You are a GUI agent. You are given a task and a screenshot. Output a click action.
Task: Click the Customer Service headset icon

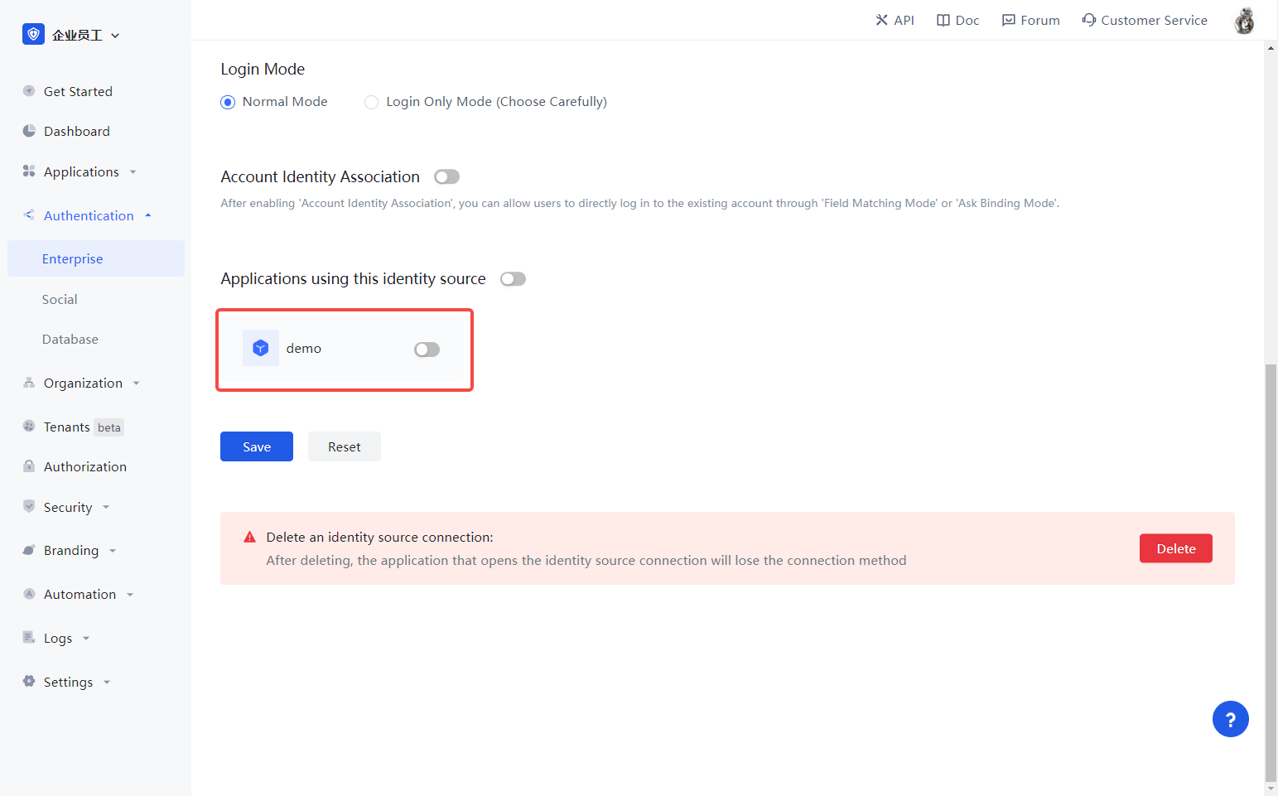pos(1088,20)
